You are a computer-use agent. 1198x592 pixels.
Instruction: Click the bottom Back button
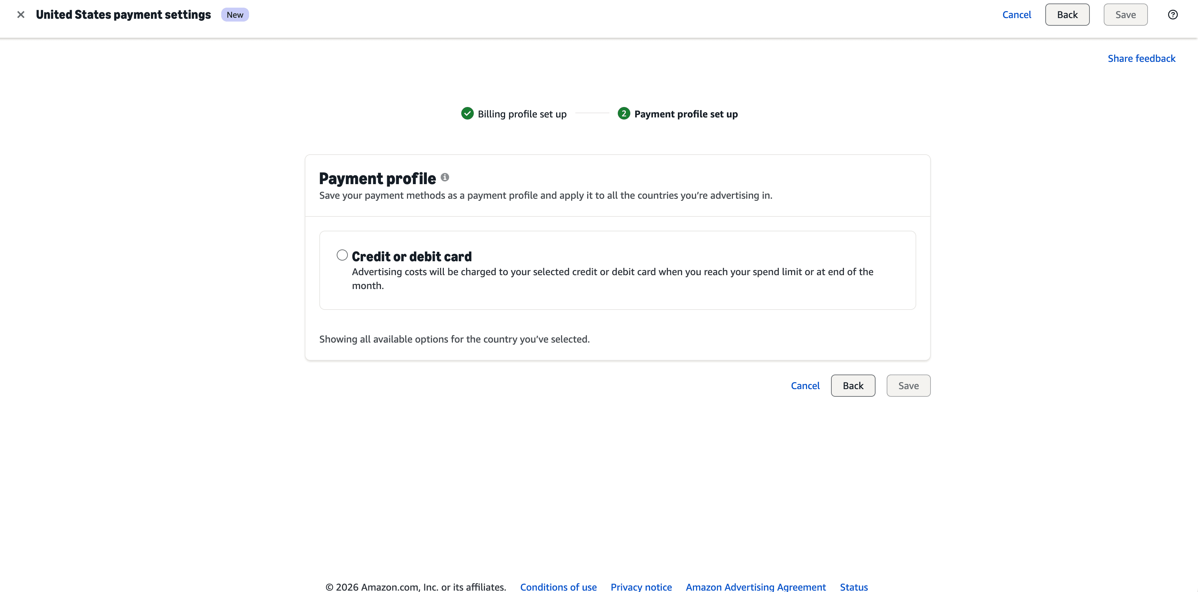853,385
